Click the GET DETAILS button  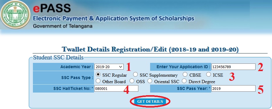pos(150,102)
